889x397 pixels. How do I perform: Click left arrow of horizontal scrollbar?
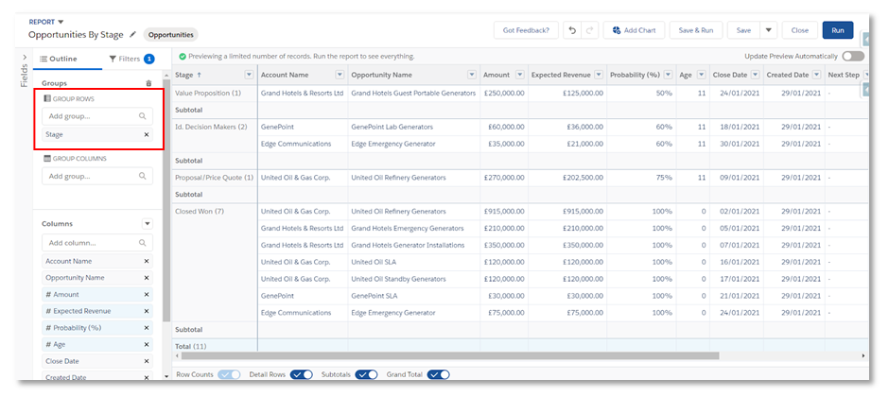(x=176, y=355)
